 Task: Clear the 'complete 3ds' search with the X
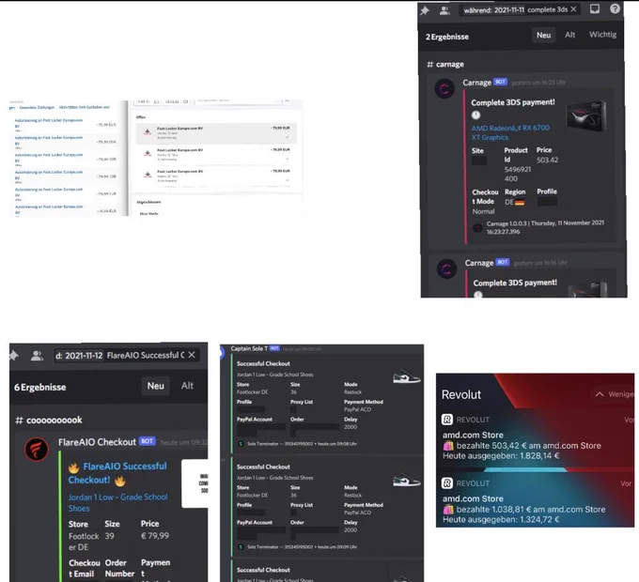tap(573, 9)
